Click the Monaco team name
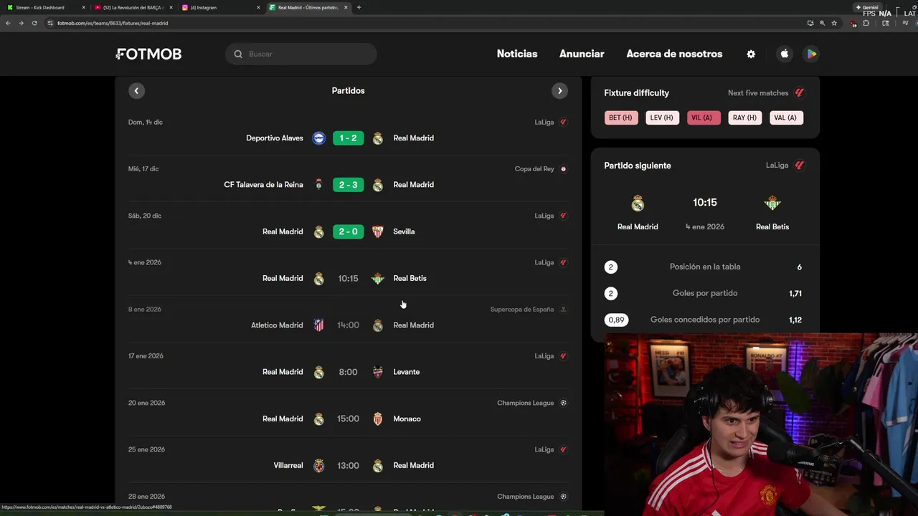 click(407, 419)
